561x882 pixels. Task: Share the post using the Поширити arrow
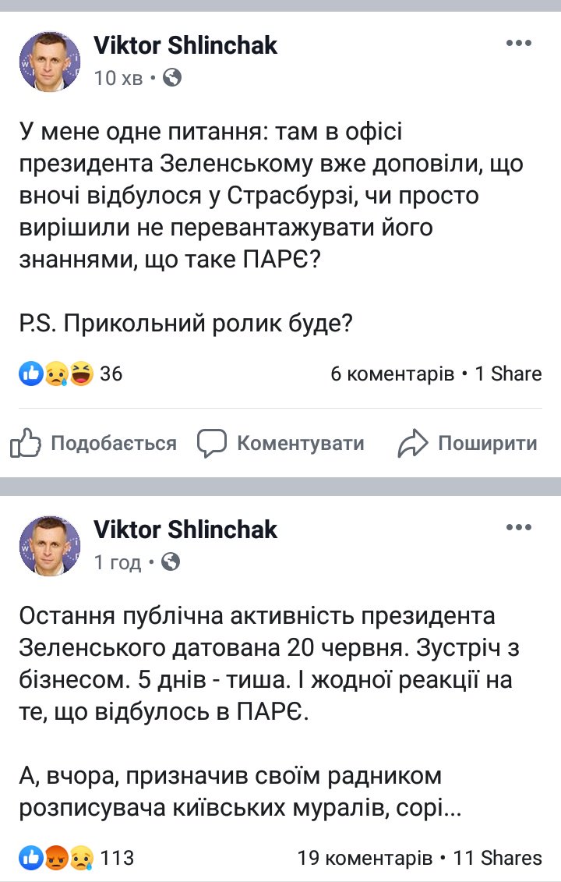(x=467, y=444)
